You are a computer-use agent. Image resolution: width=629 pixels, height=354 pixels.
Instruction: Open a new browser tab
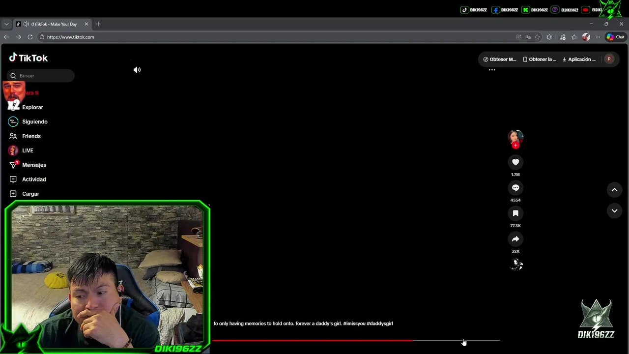coord(98,24)
